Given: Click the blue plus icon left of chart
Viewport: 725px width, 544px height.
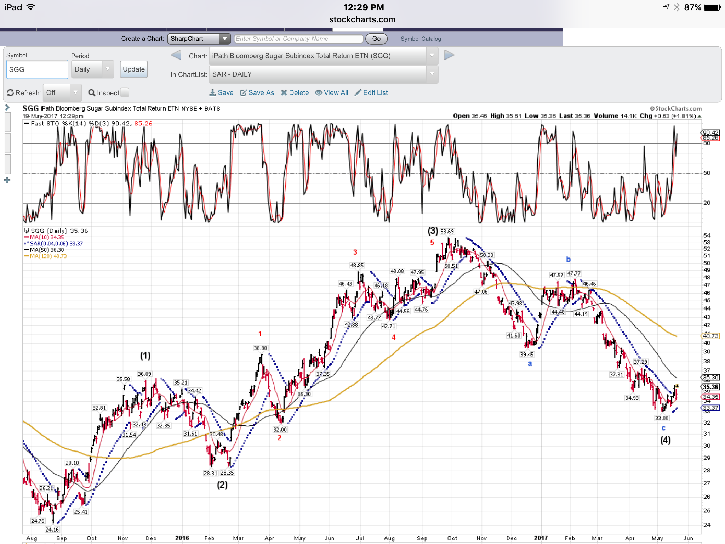Looking at the screenshot, I should (7, 180).
